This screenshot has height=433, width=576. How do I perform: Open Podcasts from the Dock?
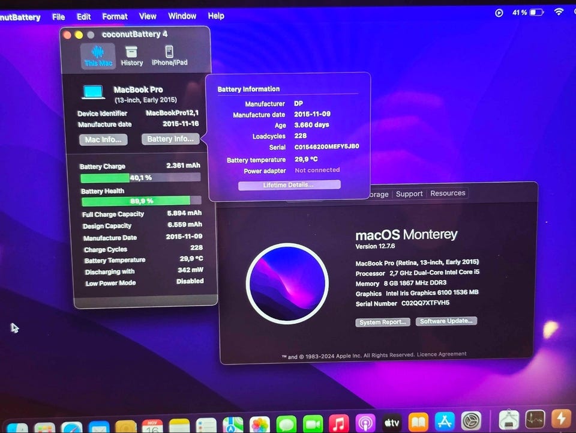pos(365,423)
